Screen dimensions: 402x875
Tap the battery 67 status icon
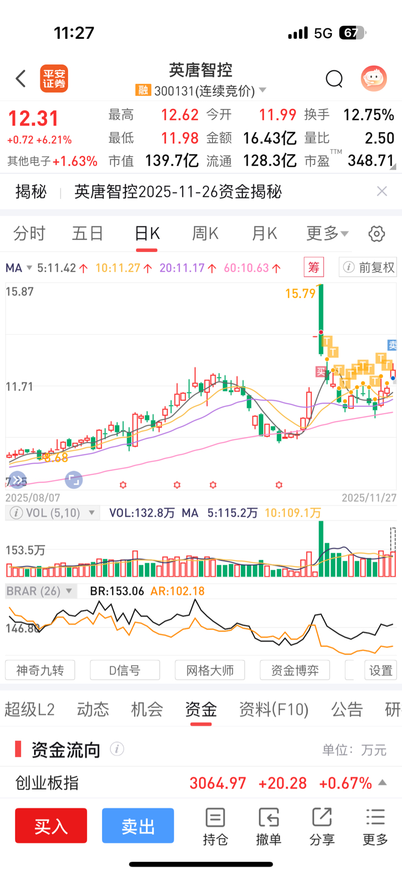click(353, 33)
